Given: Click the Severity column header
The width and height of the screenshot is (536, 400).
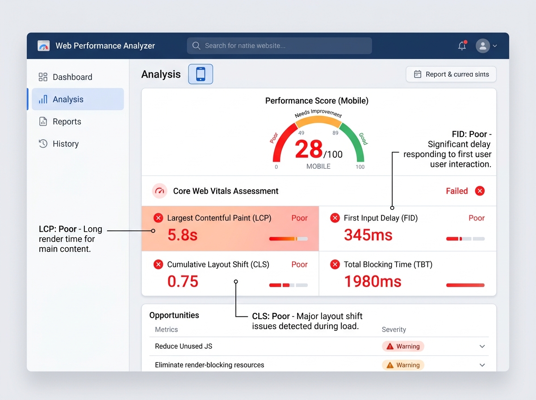Looking at the screenshot, I should pyautogui.click(x=394, y=329).
